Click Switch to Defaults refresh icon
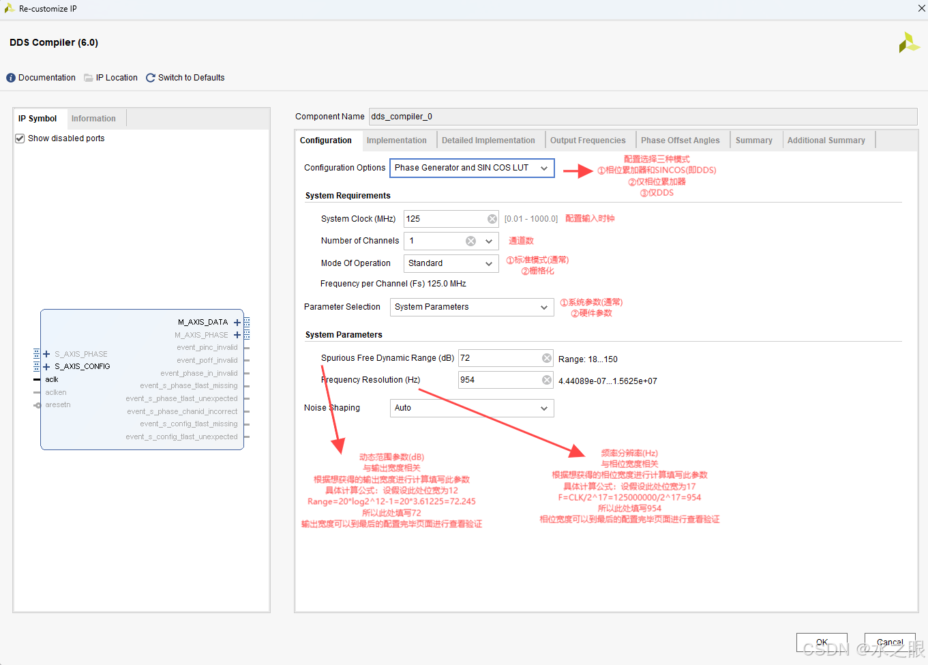928x665 pixels. (151, 78)
